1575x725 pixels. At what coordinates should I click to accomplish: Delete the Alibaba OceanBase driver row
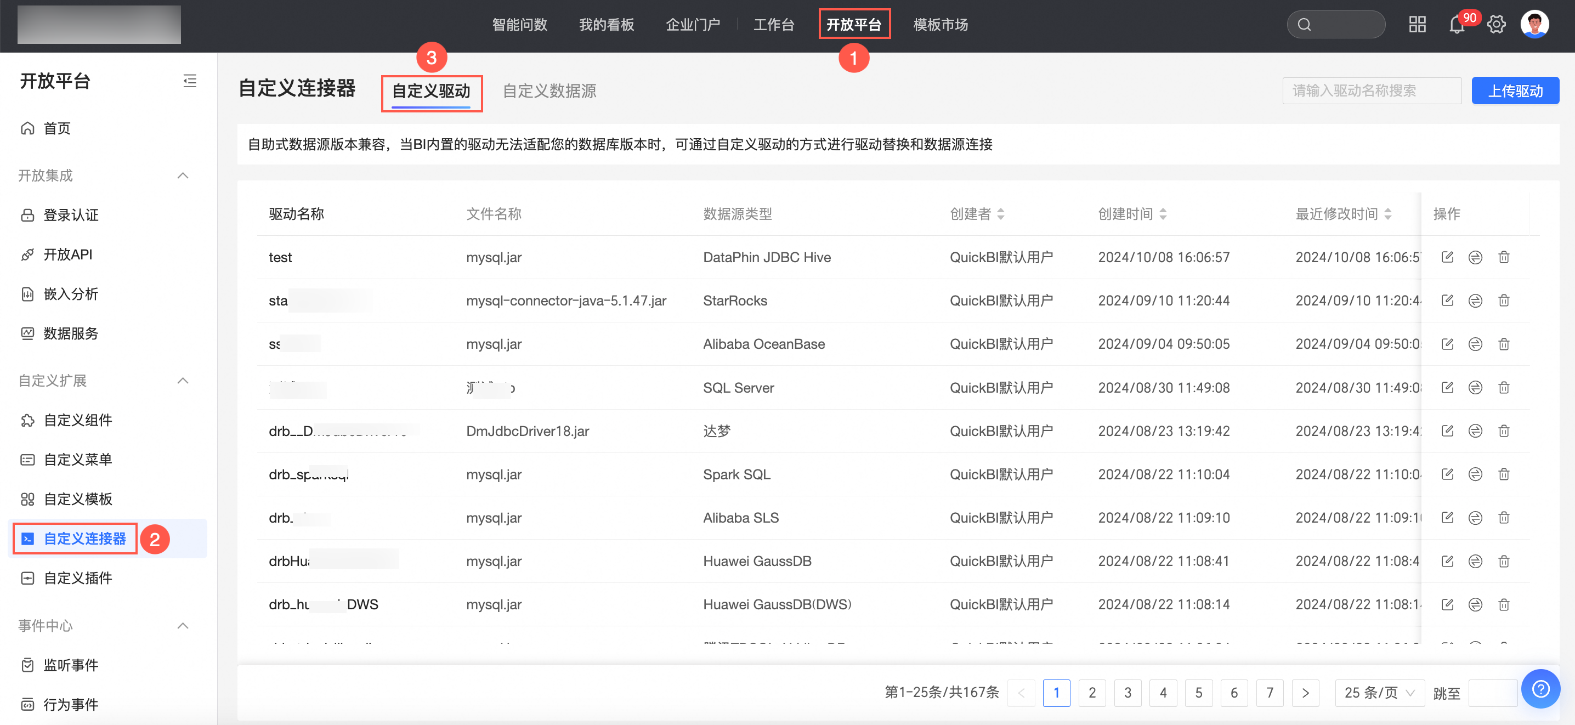pyautogui.click(x=1504, y=343)
